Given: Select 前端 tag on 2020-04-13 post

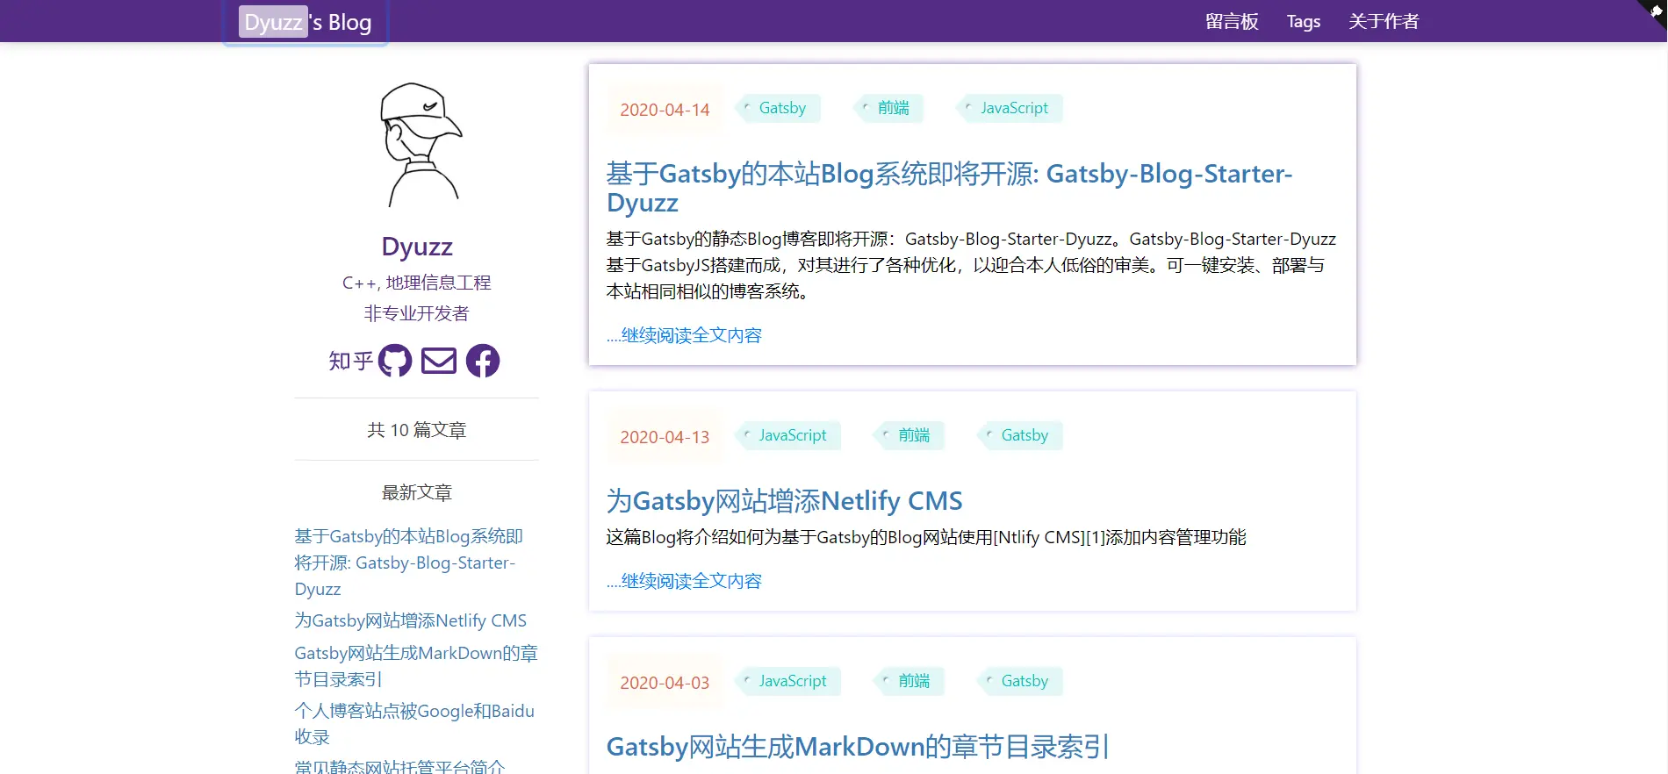Looking at the screenshot, I should click(909, 435).
